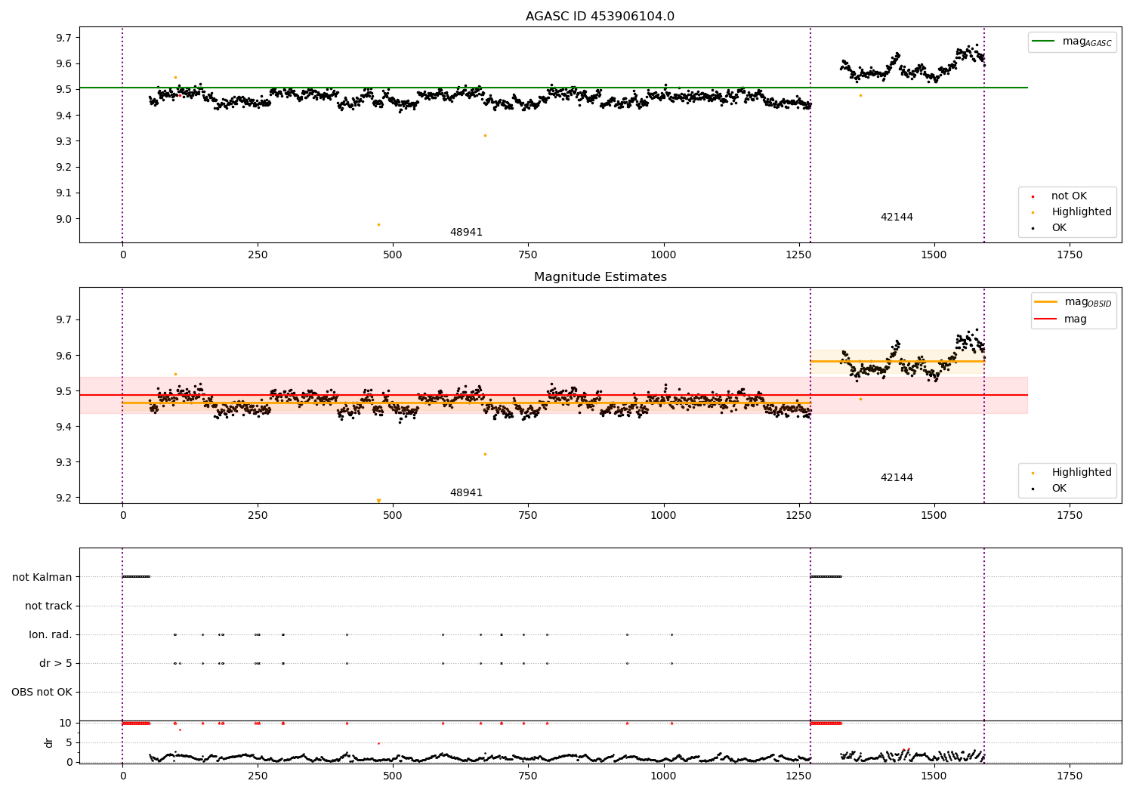
Task: Click x-axis tick '0' in the bottom plot
Action: 122,776
